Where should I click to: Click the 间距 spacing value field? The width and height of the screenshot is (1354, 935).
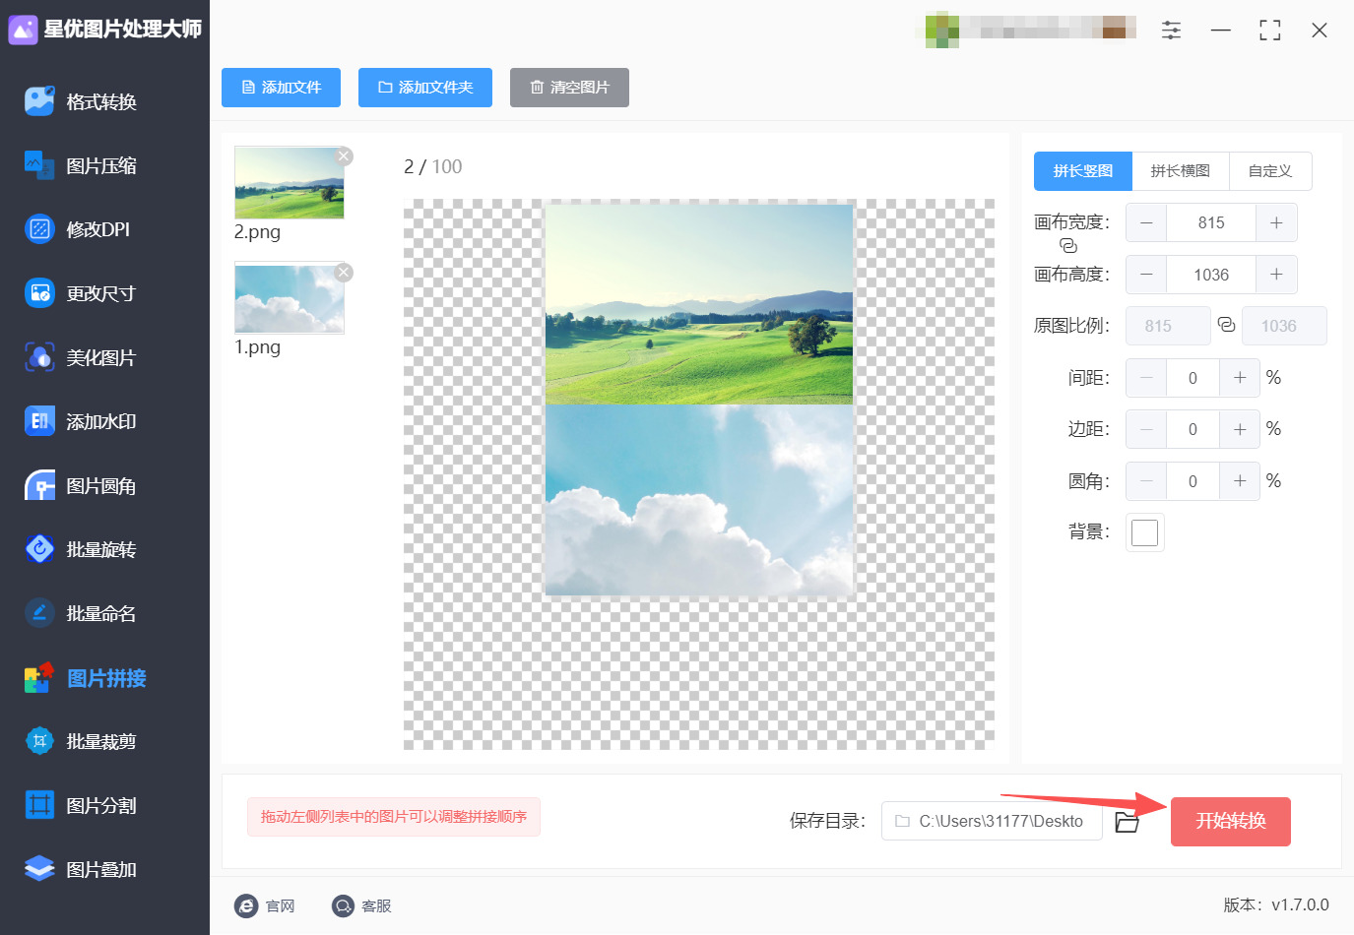point(1193,378)
